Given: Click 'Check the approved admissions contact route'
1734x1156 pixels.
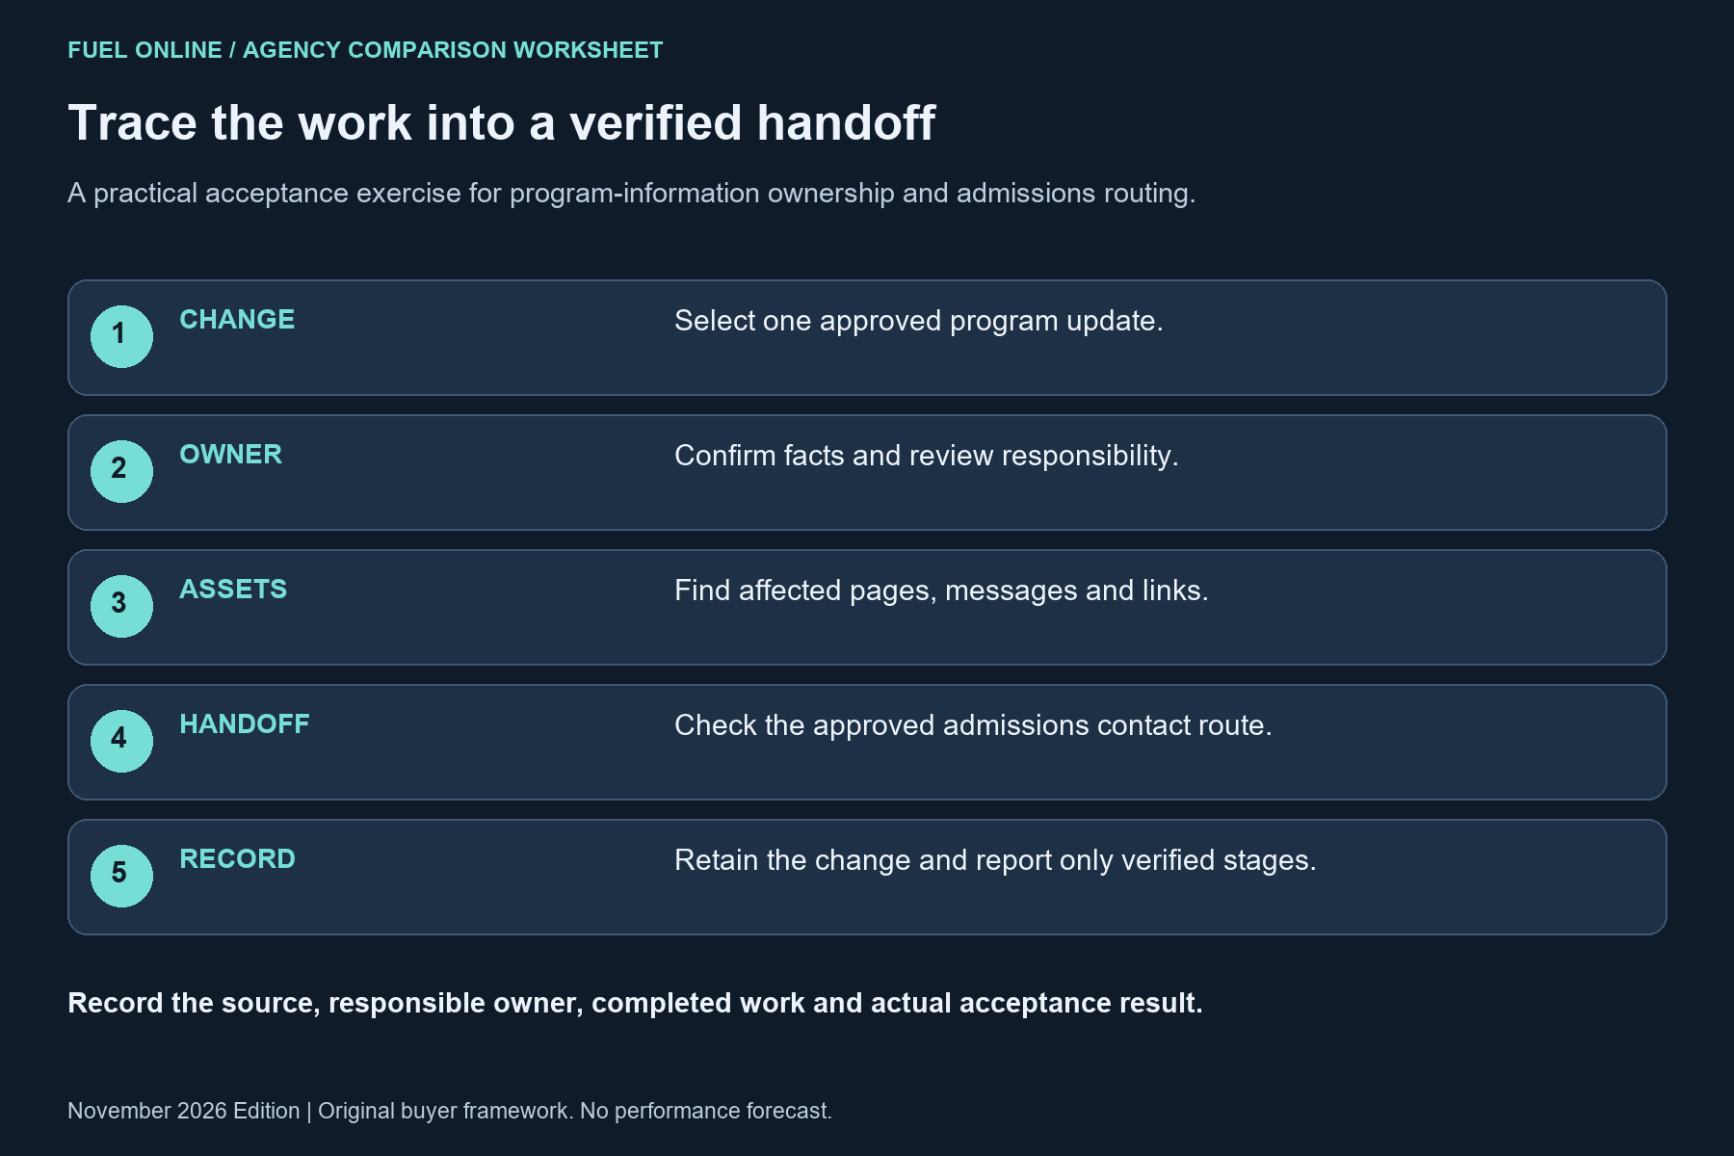Looking at the screenshot, I should (x=973, y=725).
